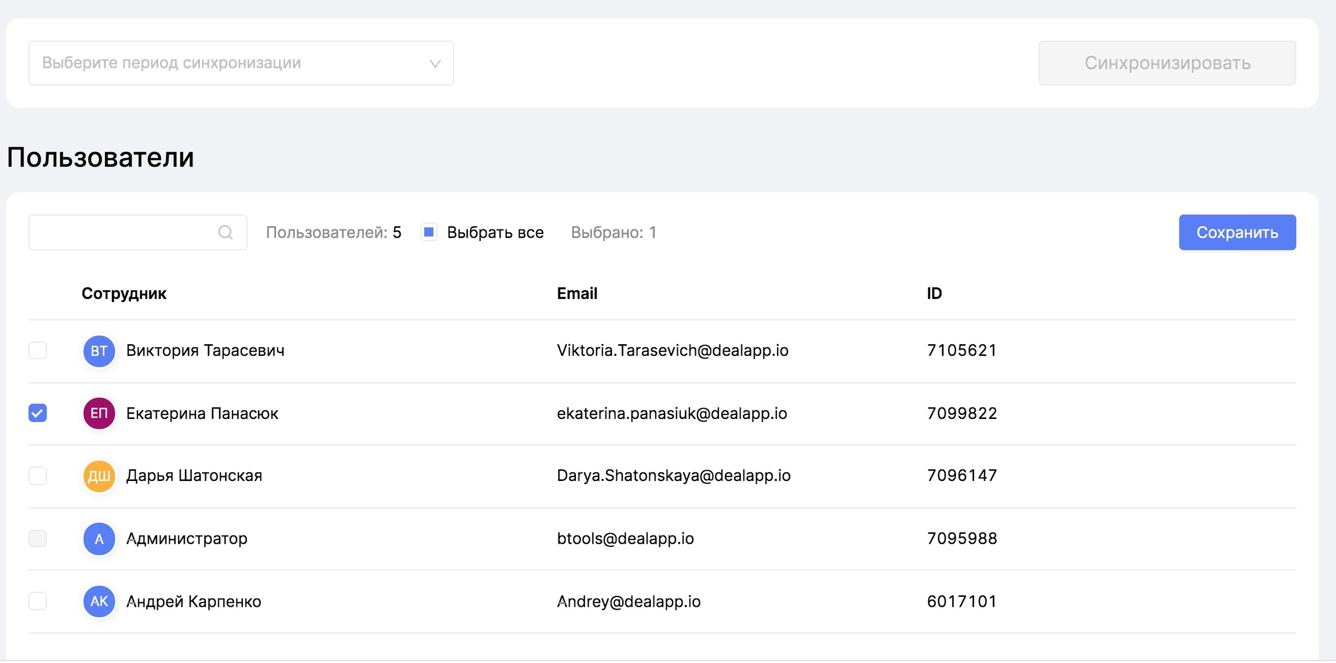The height and width of the screenshot is (663, 1336).
Task: Click Андрей Карпенко's АК avatar
Action: tap(99, 601)
